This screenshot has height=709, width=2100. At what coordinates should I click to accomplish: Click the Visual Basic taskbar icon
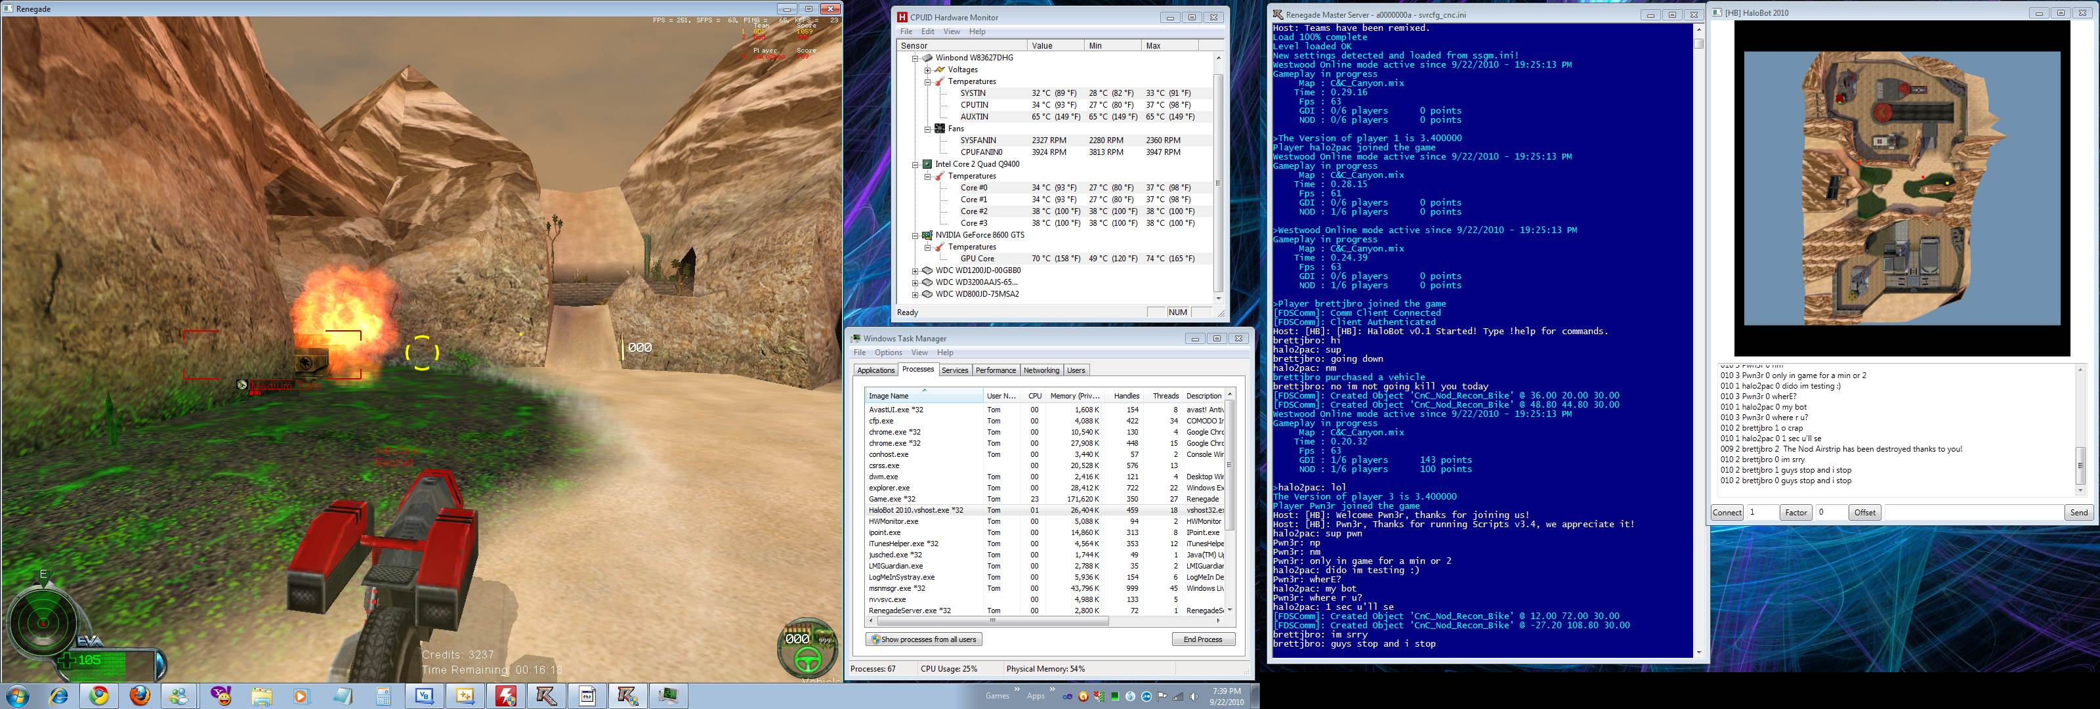(x=424, y=696)
